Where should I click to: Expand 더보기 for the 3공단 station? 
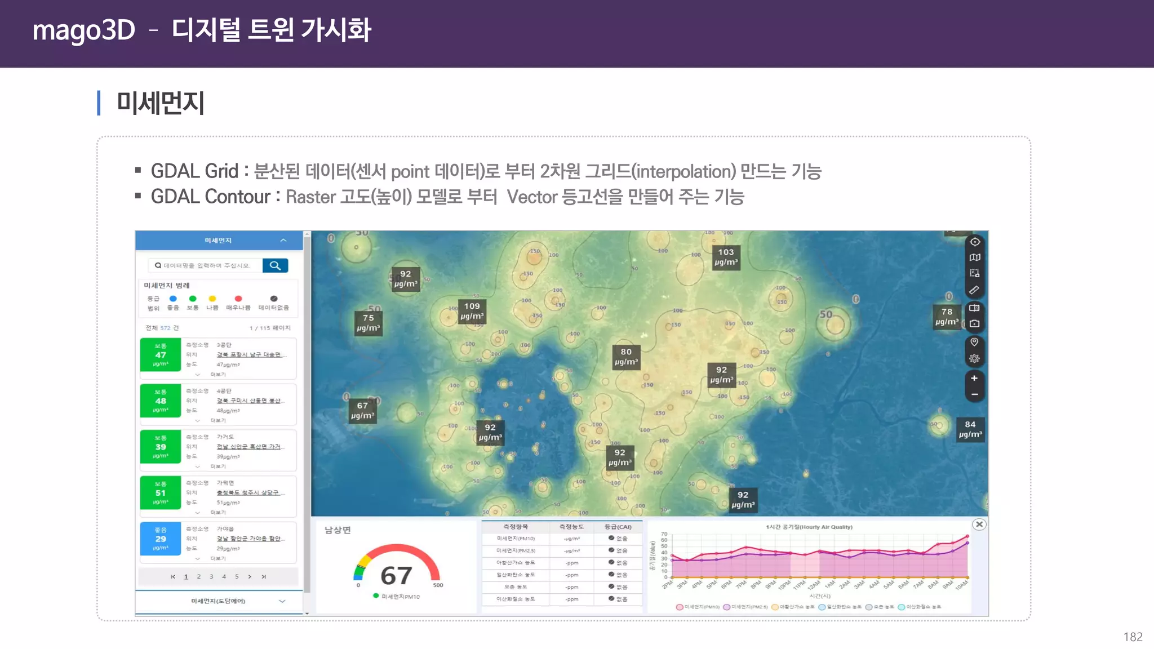point(211,374)
